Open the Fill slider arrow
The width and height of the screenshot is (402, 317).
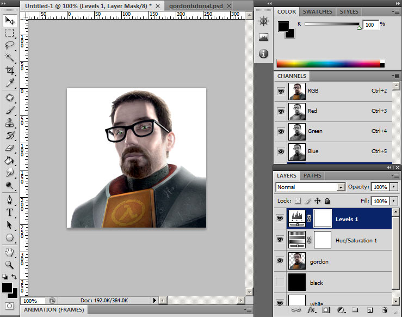click(x=394, y=201)
